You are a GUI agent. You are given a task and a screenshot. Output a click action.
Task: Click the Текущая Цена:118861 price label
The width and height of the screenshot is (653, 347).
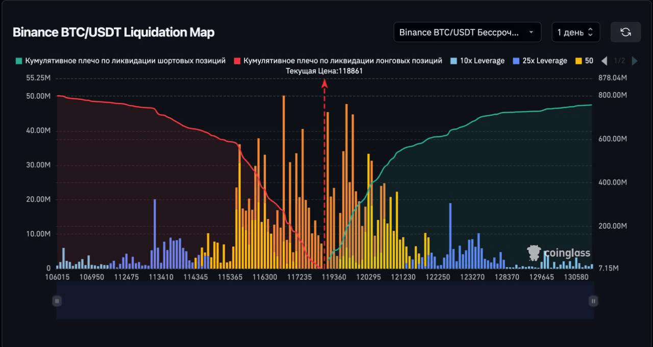[324, 71]
